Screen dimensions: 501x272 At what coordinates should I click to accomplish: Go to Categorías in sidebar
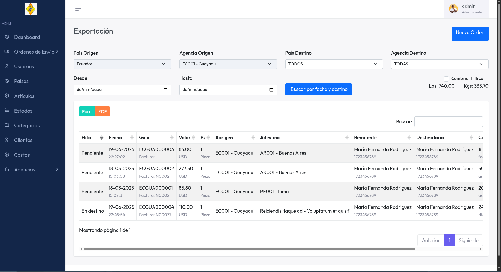tap(27, 126)
